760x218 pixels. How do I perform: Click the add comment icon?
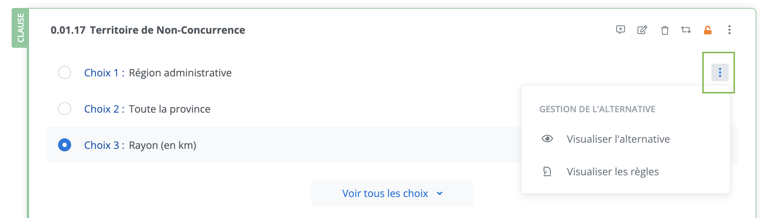pos(621,30)
